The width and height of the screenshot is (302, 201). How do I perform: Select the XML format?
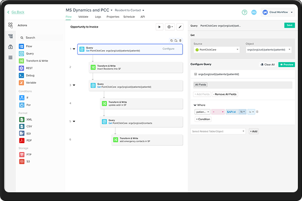[x=26, y=119]
